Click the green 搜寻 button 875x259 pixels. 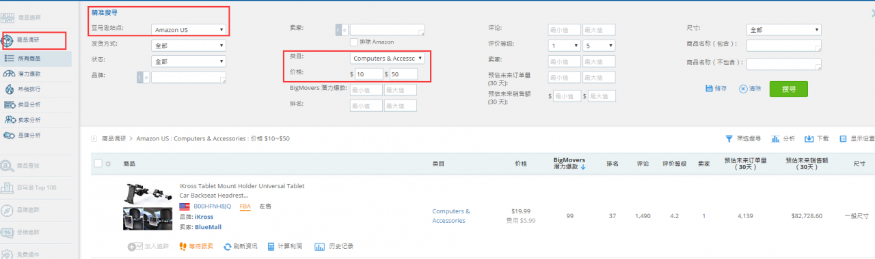point(789,89)
